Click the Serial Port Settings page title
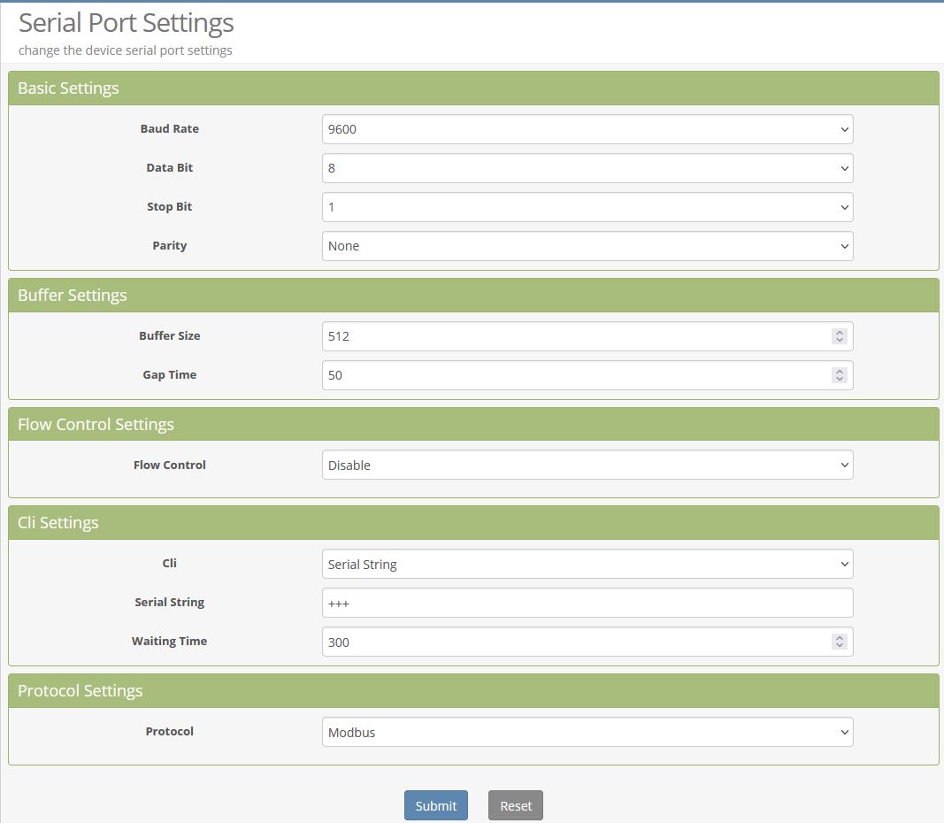Screen dimensions: 944x823 (126, 23)
